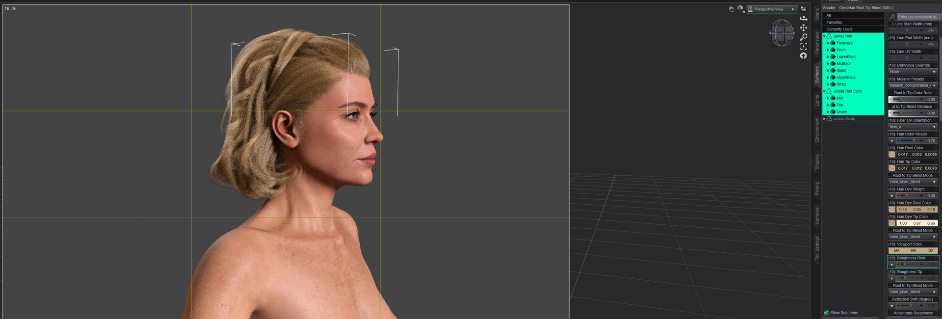This screenshot has height=319, width=942.
Task: Select the Favorites filter
Action: [834, 23]
